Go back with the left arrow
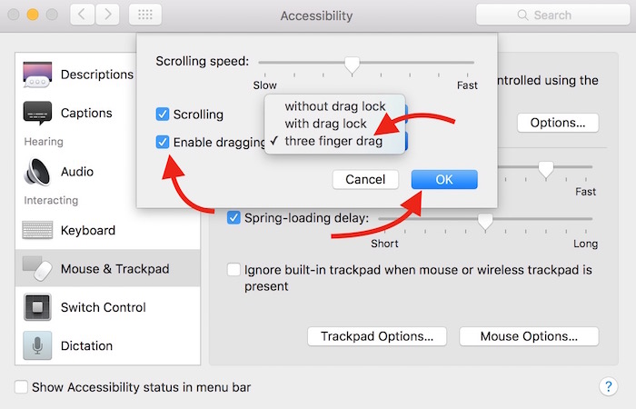 tap(83, 15)
